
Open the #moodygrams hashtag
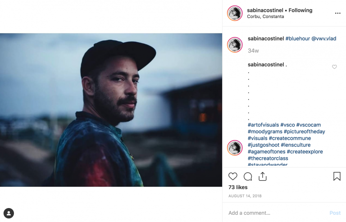[265, 131]
